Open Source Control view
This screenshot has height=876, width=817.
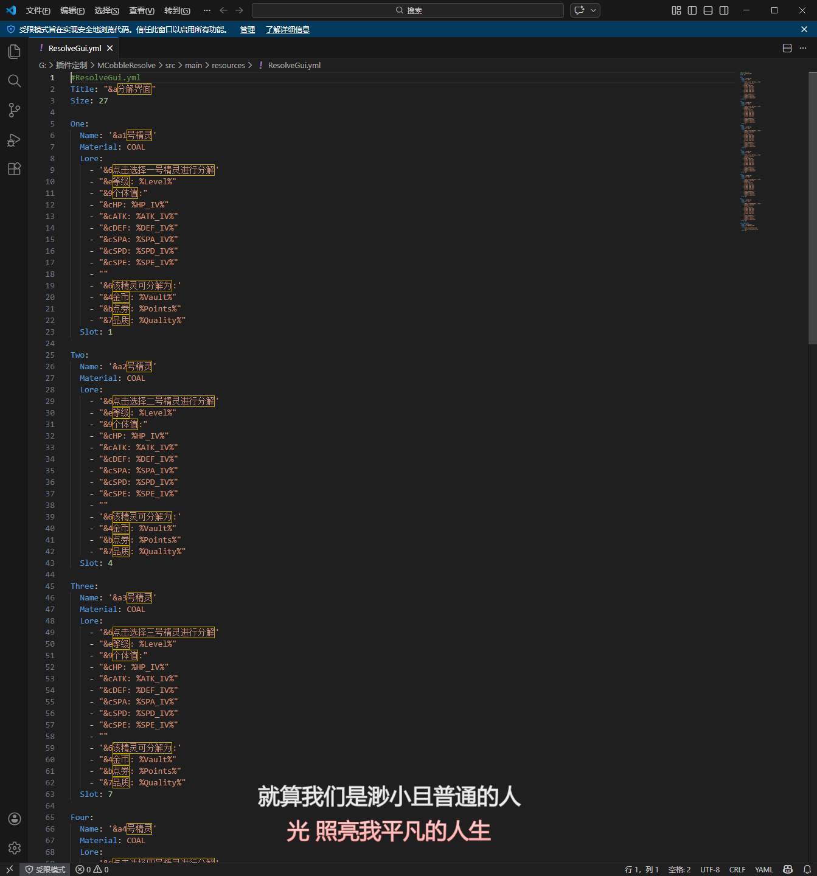coord(14,110)
